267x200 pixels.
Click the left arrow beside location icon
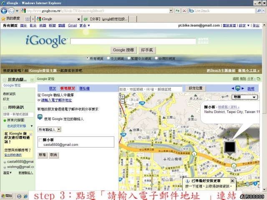pyautogui.click(x=233, y=88)
